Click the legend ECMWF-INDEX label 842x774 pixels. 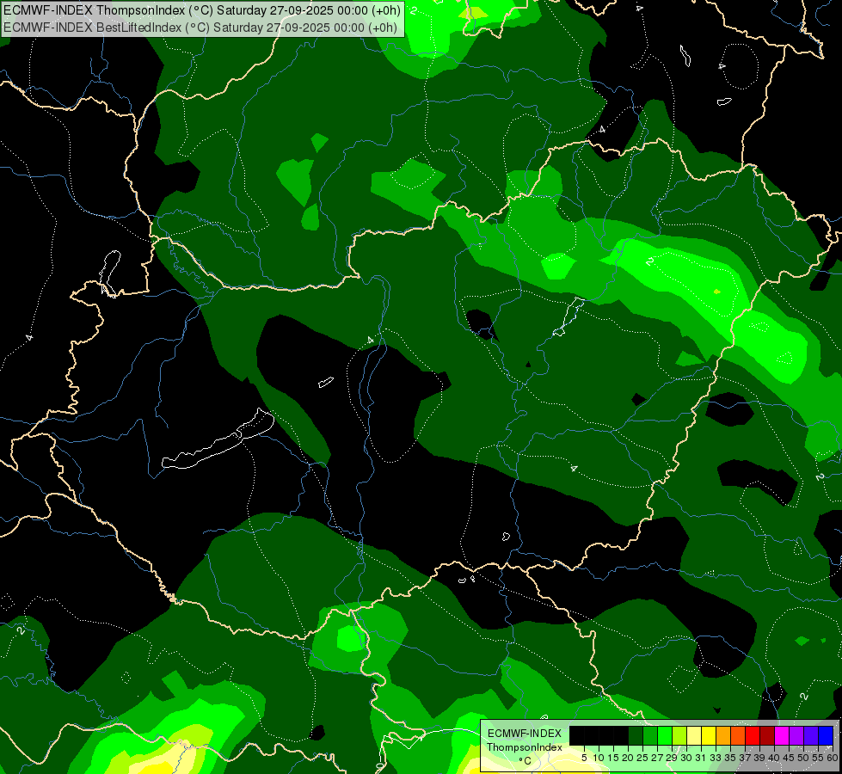[525, 734]
